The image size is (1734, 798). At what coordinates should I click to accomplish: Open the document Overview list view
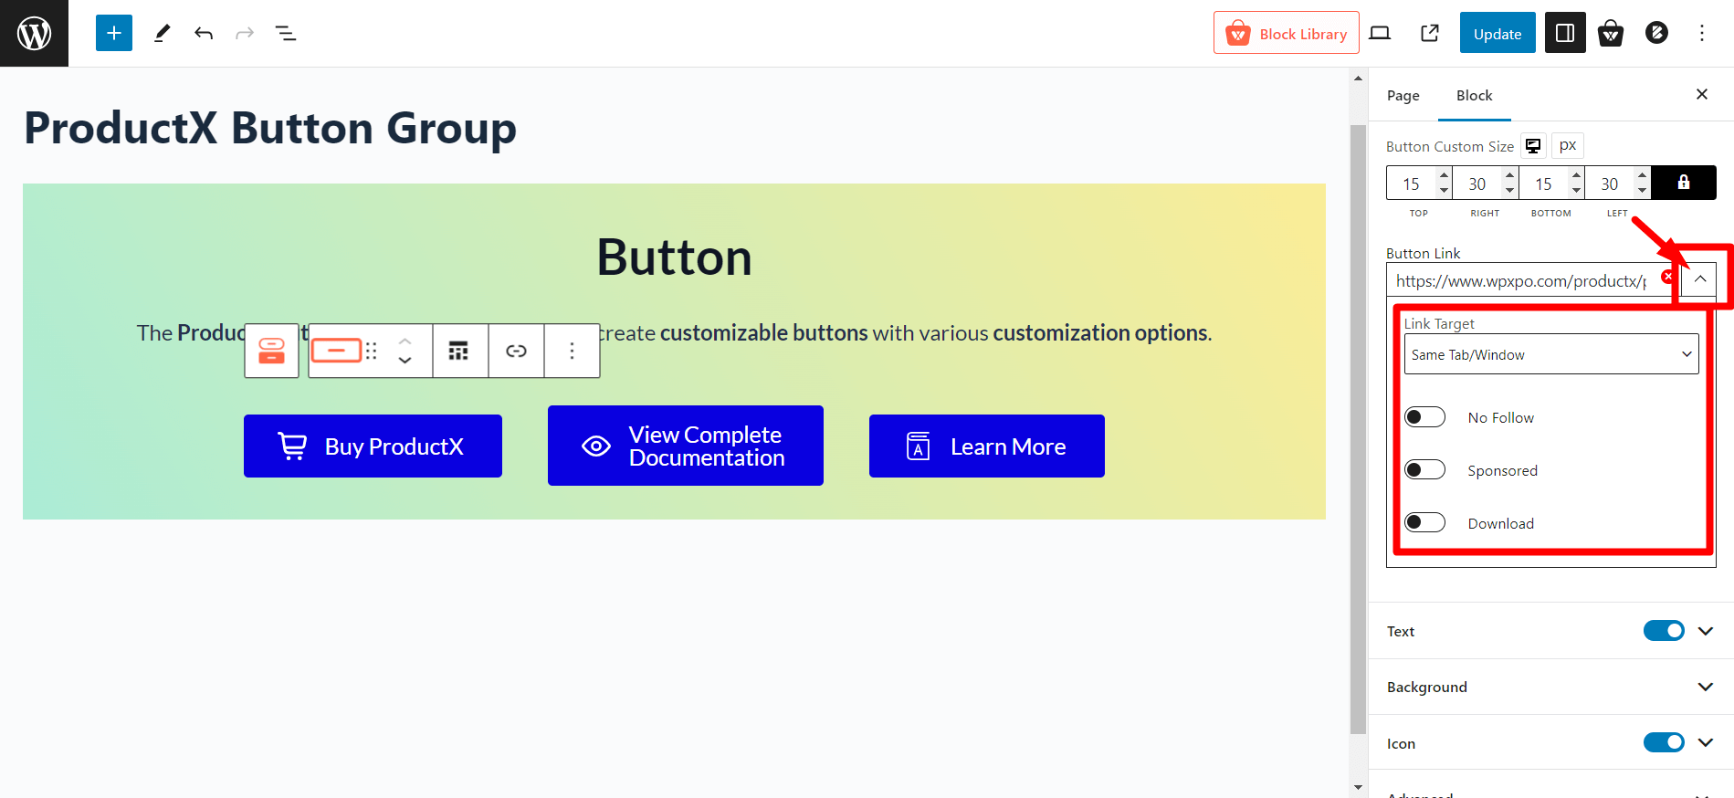point(286,33)
